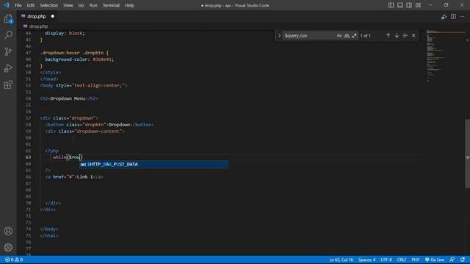Image resolution: width=470 pixels, height=264 pixels.
Task: Click the '1 of 1' match count
Action: click(x=366, y=35)
